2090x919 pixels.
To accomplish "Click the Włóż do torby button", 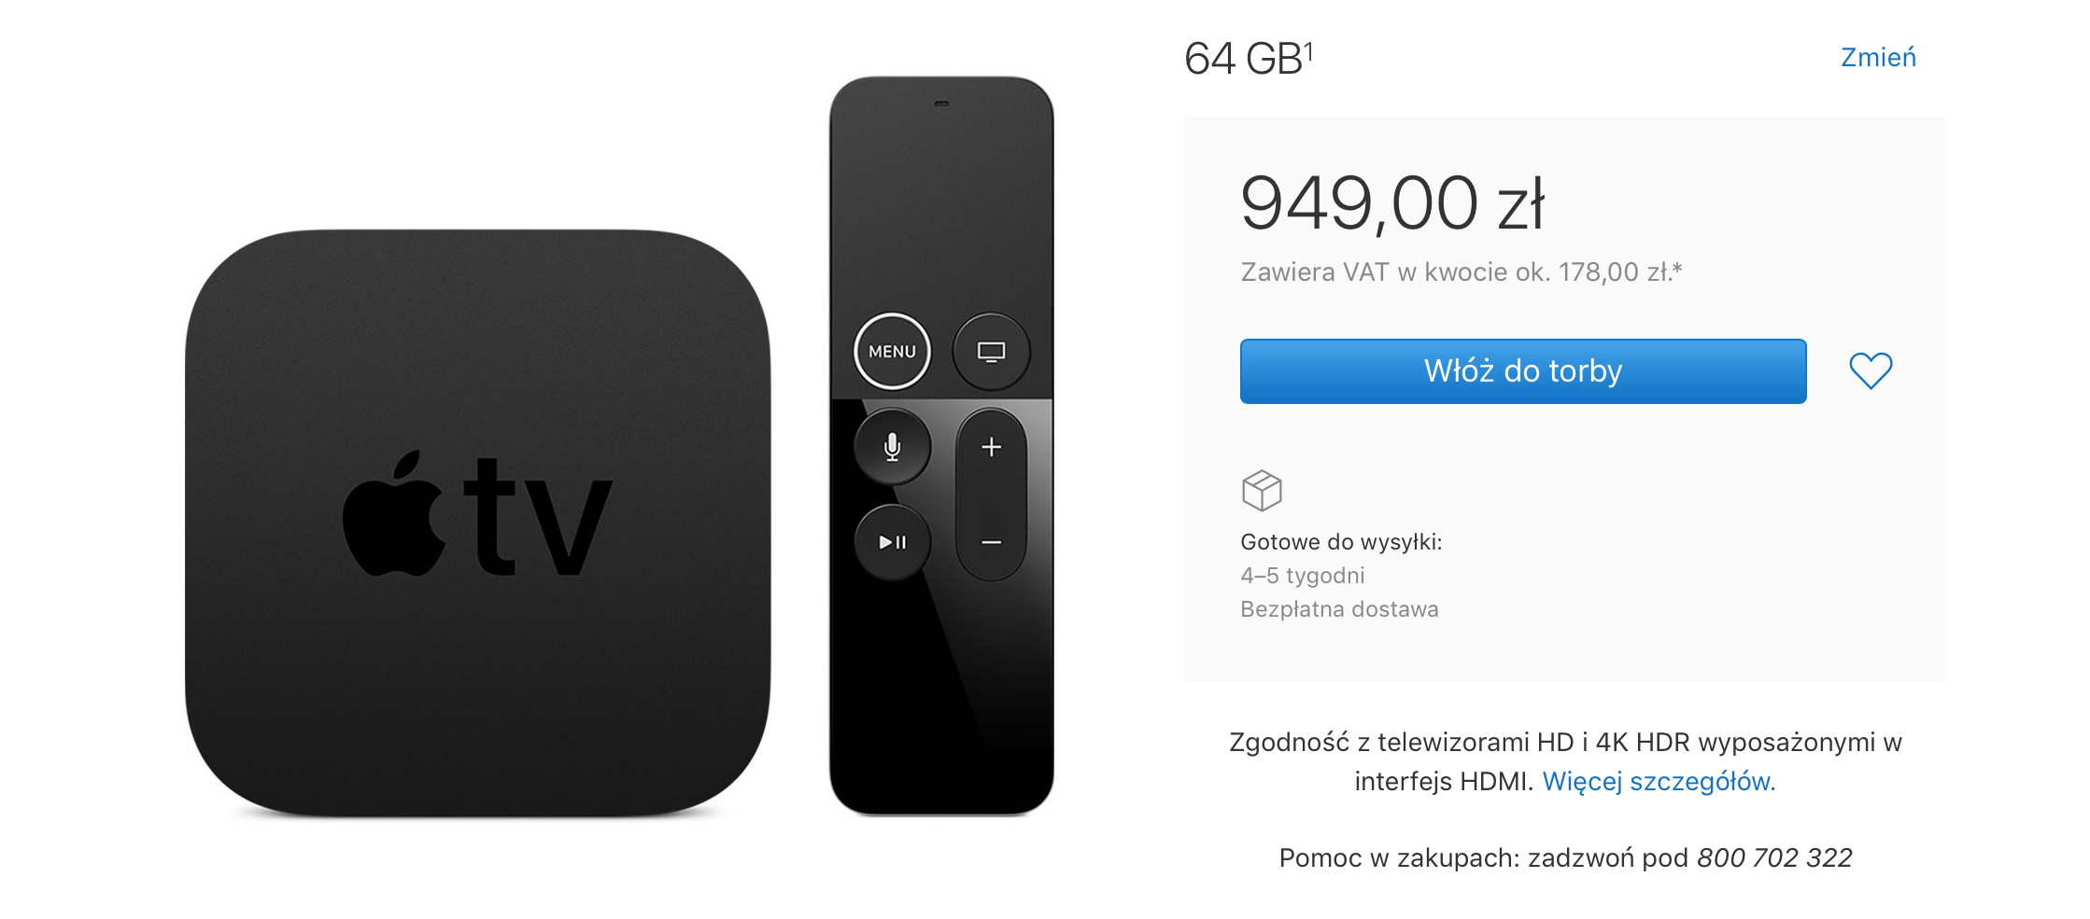I will pyautogui.click(x=1523, y=371).
